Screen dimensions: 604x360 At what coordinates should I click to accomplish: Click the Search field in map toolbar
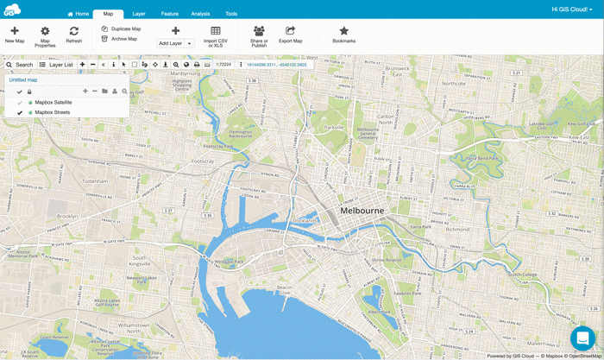coord(19,65)
